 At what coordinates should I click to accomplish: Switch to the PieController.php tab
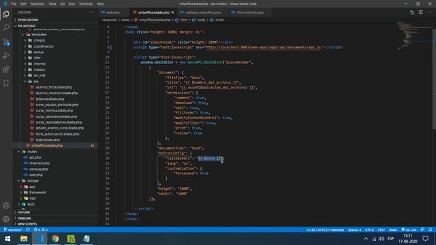(x=250, y=12)
